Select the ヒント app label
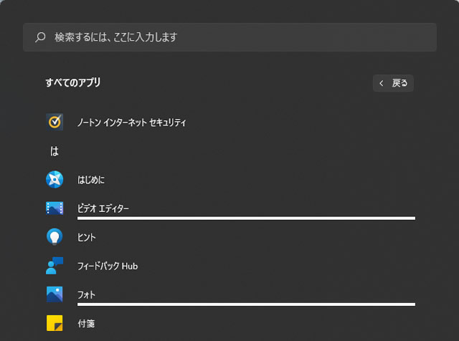Image resolution: width=459 pixels, height=341 pixels. click(x=87, y=237)
